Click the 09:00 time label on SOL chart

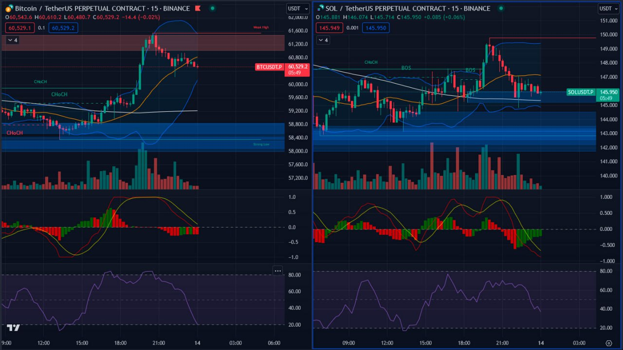348,343
